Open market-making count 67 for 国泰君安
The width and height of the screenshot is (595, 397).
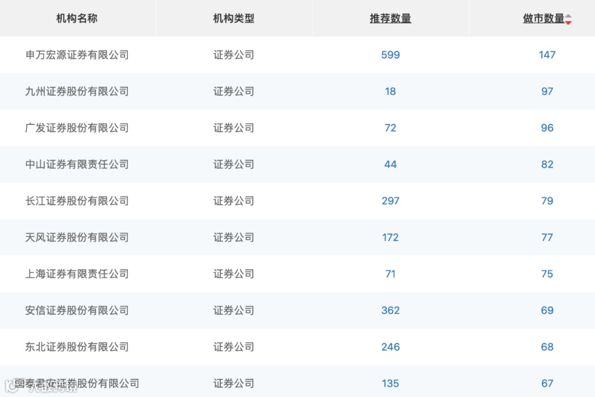point(547,383)
